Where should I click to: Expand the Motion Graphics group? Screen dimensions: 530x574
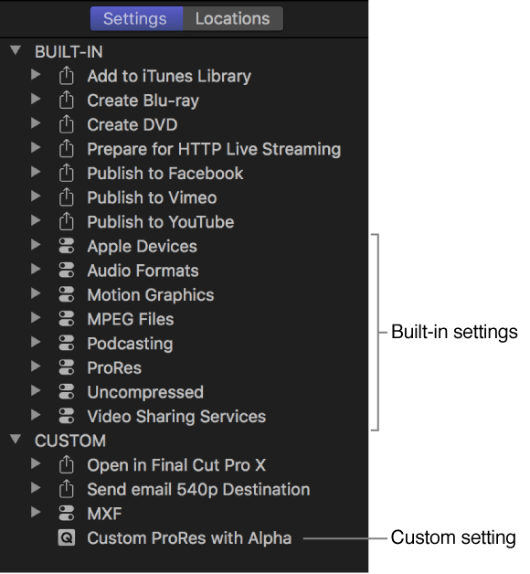pos(36,293)
